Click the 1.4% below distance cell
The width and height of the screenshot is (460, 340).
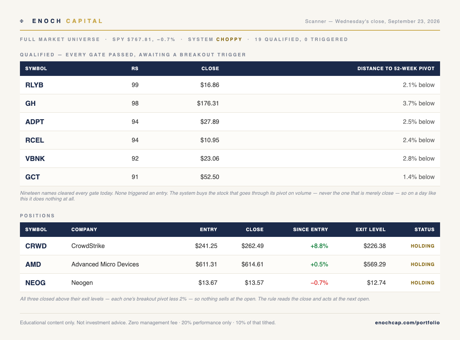point(419,177)
